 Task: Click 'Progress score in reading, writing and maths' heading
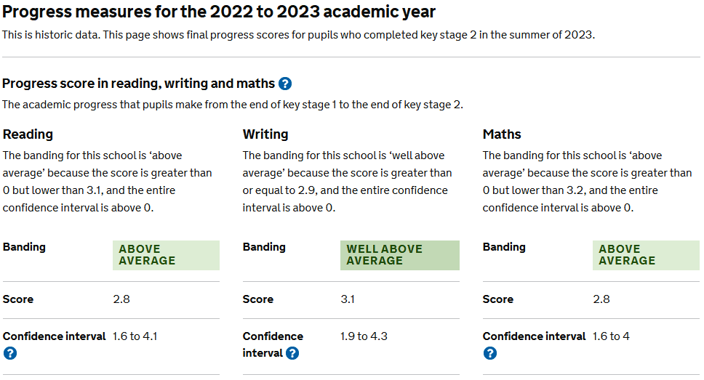pyautogui.click(x=139, y=84)
